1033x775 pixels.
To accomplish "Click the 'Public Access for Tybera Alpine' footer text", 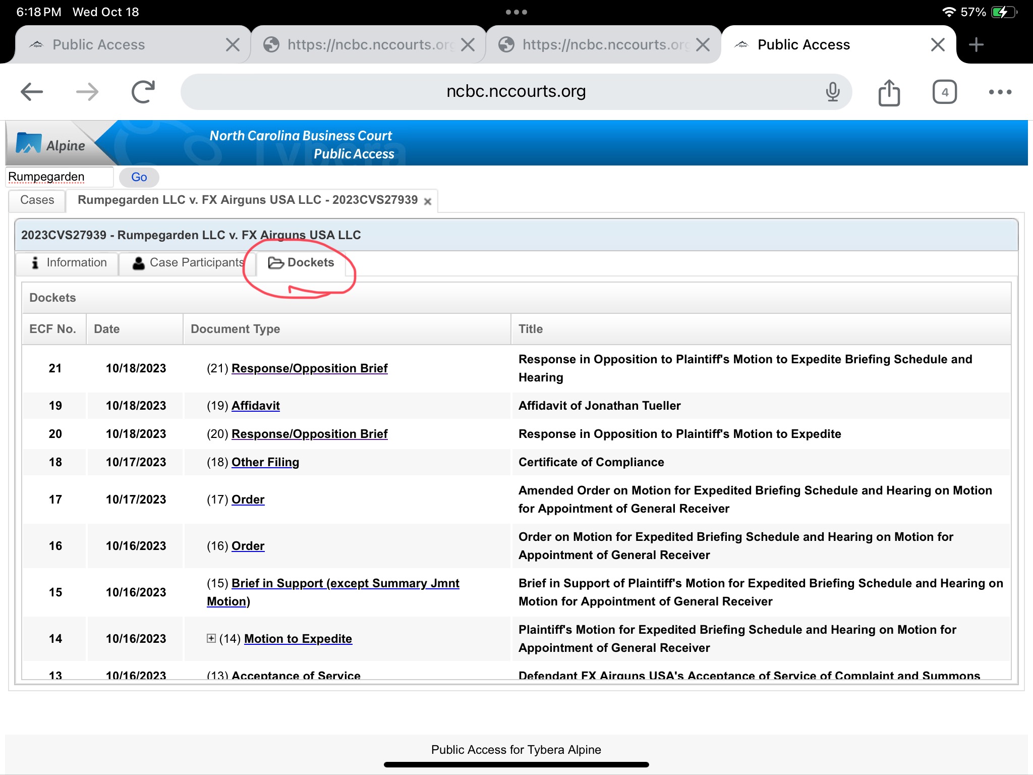I will click(516, 750).
